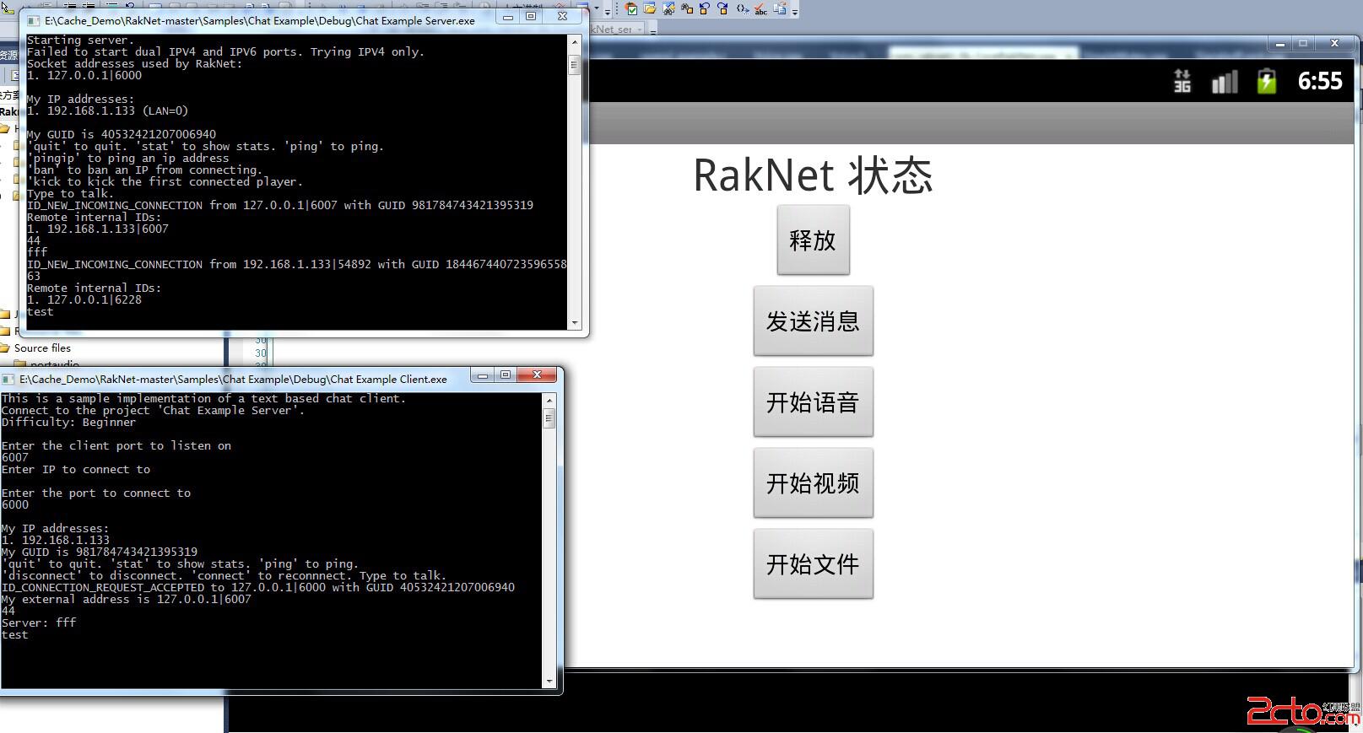
Task: Click the Client console scrollbar down arrow
Action: 549,681
